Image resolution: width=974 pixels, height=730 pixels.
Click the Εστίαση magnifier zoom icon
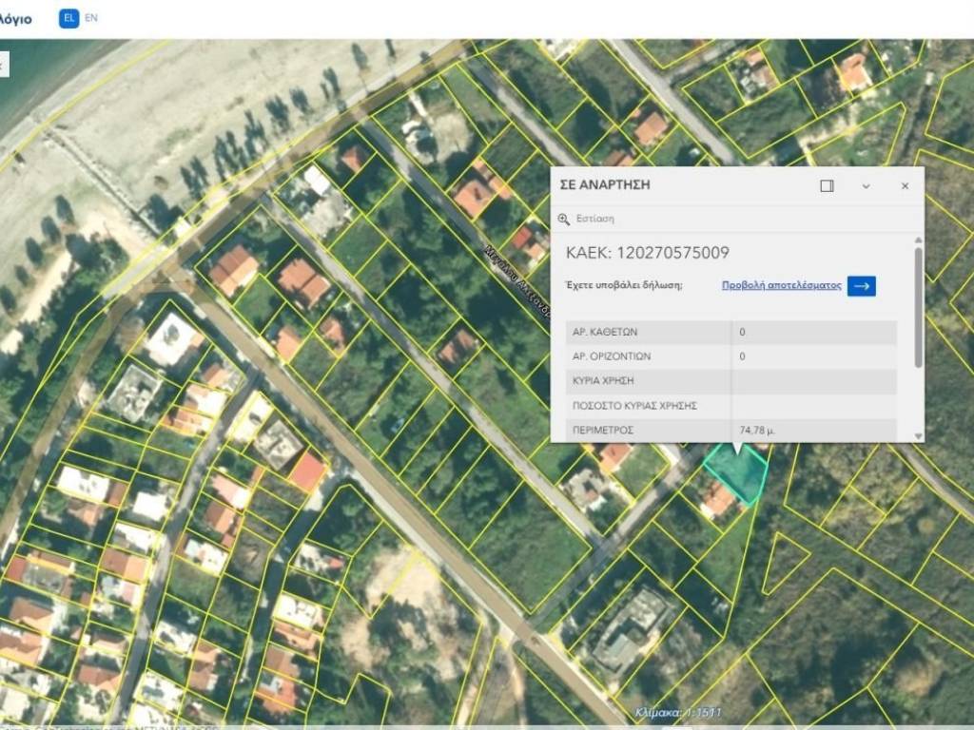[x=564, y=220]
